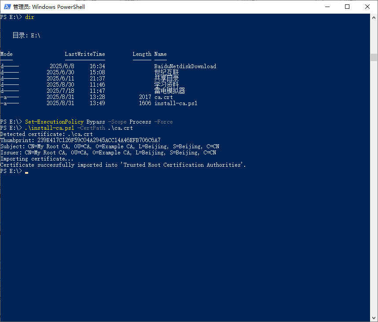378x322 pixels.
Task: Click the 'install-ca.ps1' entry in the dir output
Action: click(x=176, y=103)
